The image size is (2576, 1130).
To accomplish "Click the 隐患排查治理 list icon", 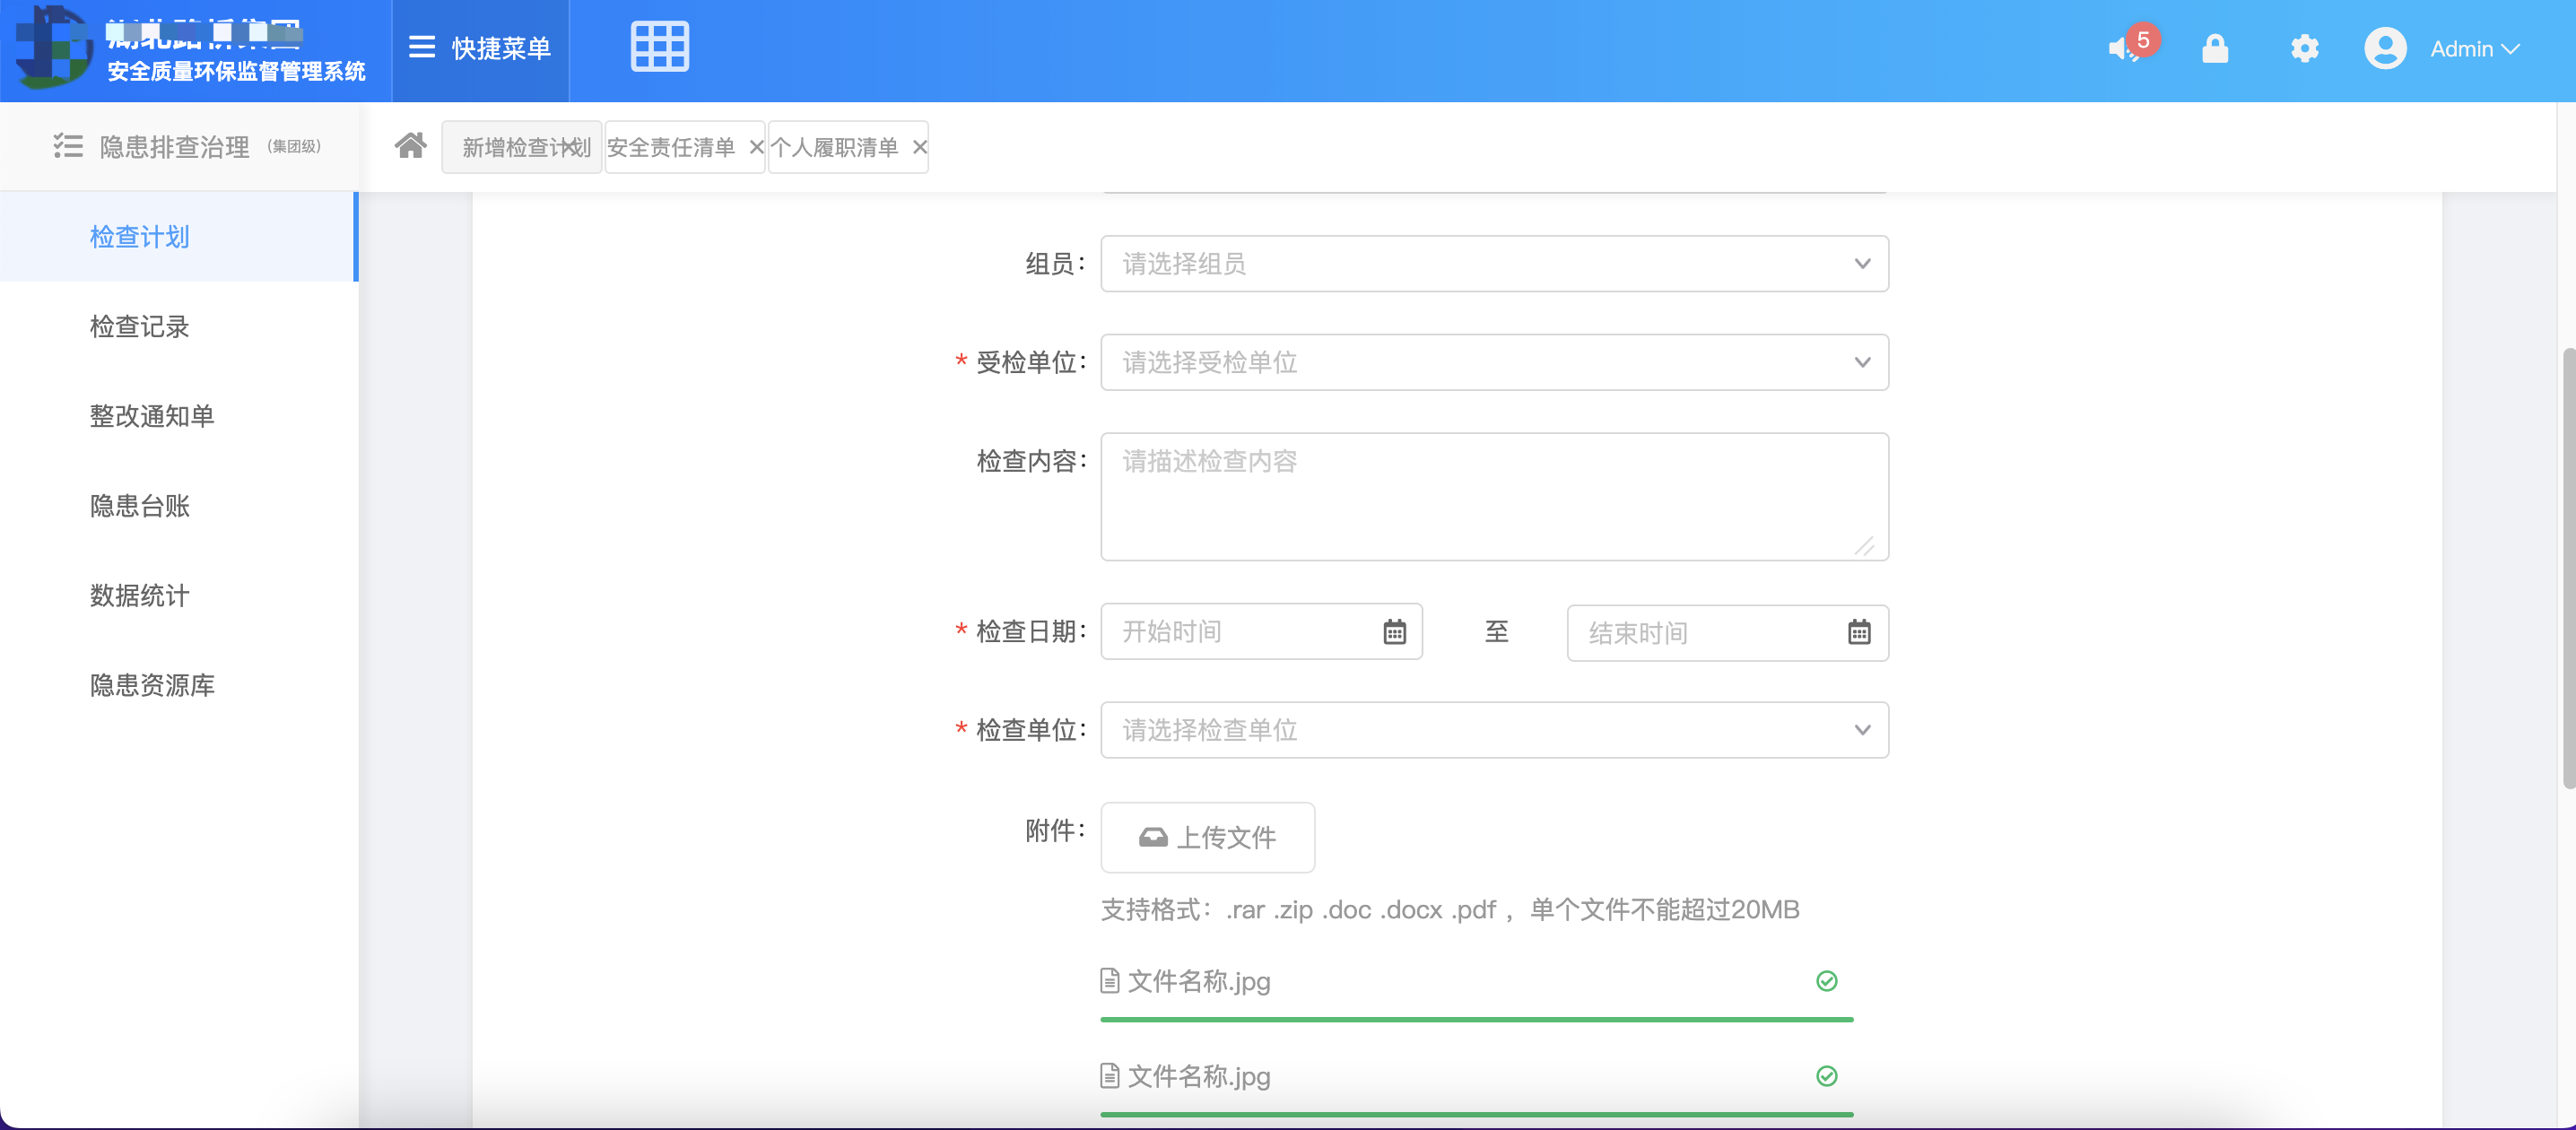I will point(67,146).
